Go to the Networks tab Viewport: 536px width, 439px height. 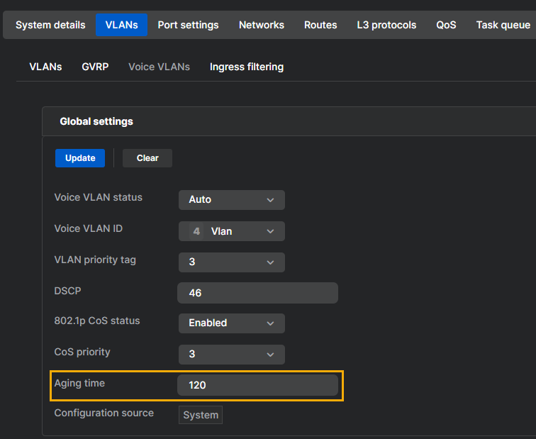261,25
